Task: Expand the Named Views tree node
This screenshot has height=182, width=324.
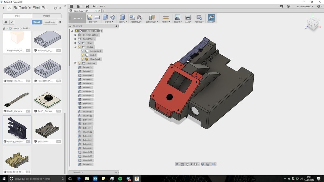Action: point(75,39)
